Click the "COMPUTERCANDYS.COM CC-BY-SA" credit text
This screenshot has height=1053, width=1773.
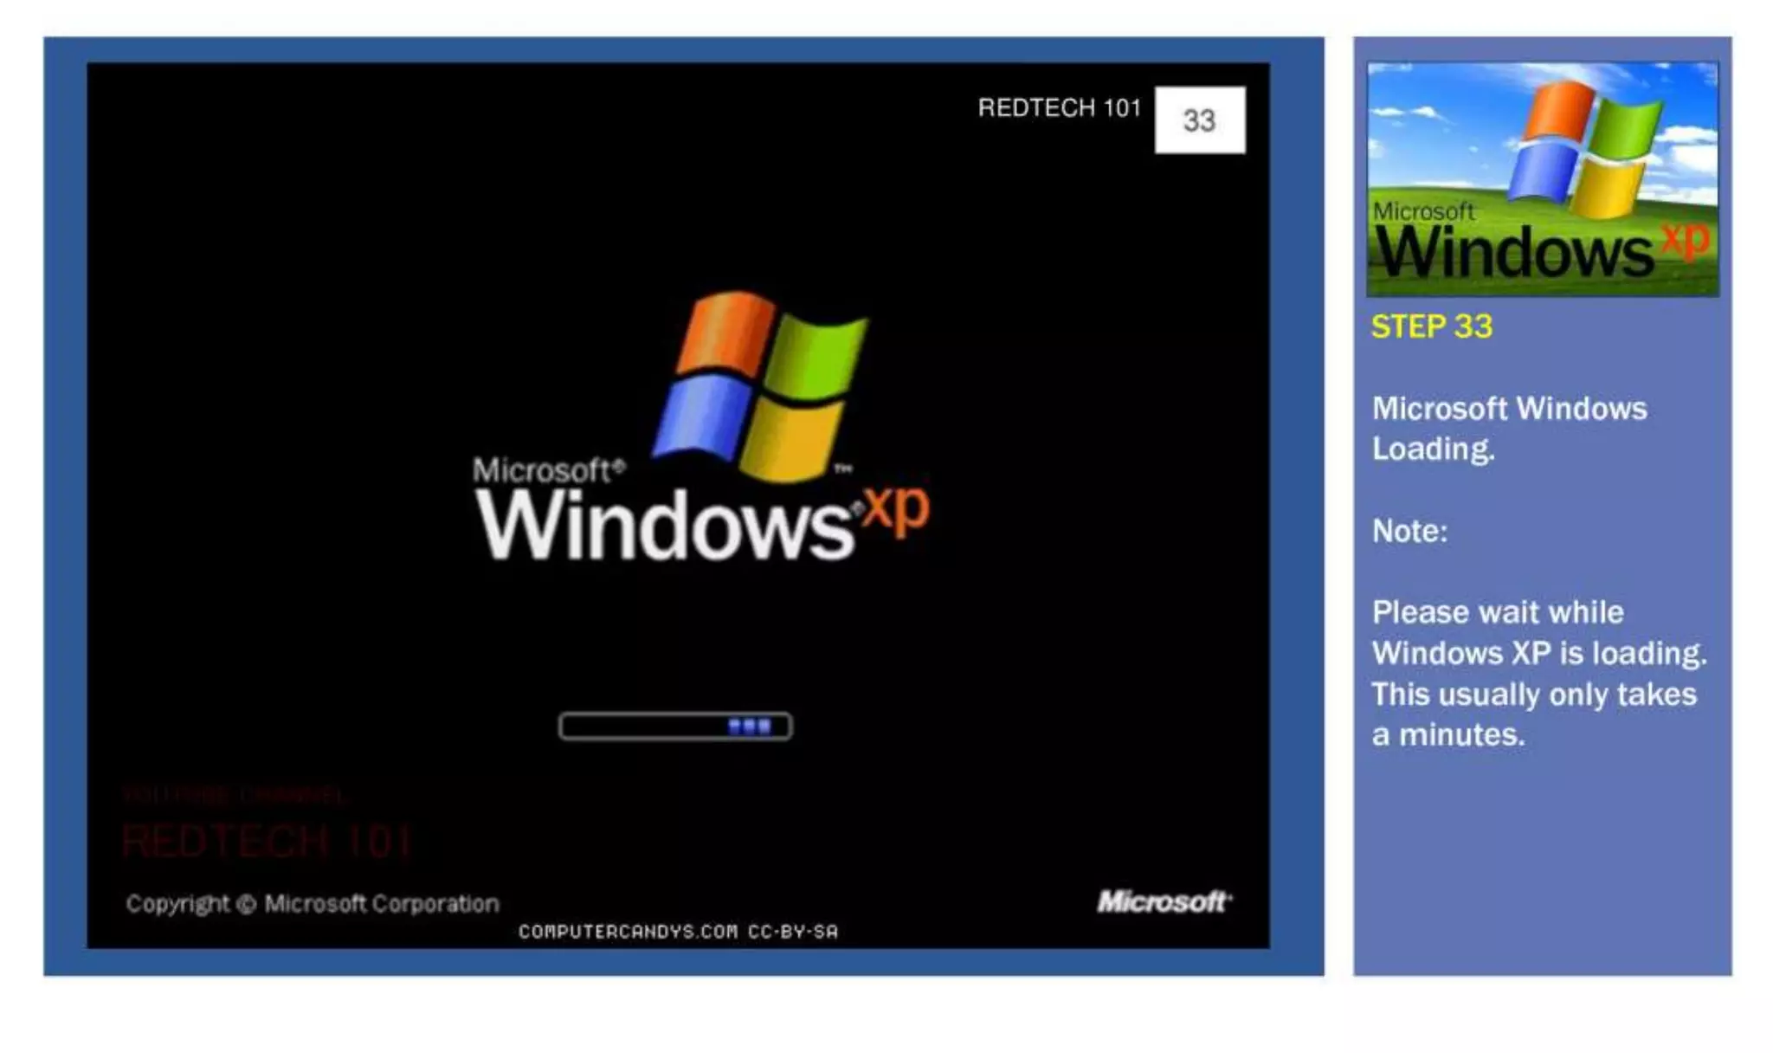[678, 932]
